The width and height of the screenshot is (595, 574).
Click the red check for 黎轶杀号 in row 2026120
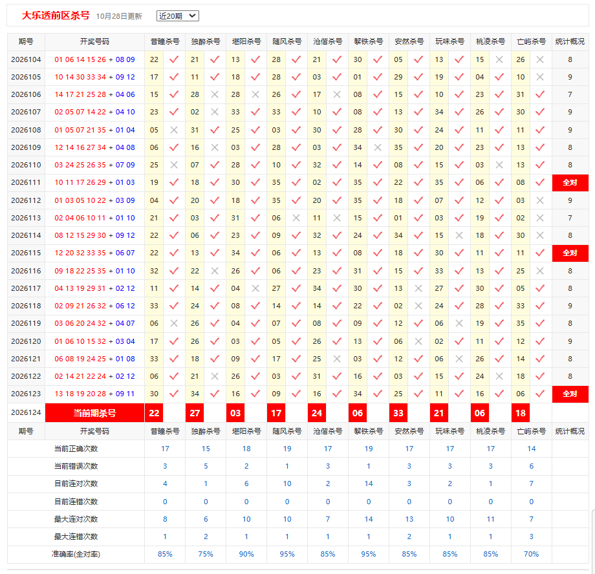[x=378, y=341]
